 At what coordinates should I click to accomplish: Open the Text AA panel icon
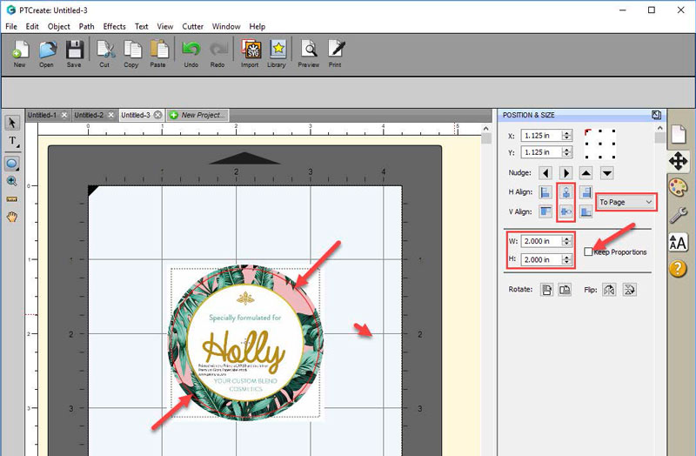[x=678, y=243]
